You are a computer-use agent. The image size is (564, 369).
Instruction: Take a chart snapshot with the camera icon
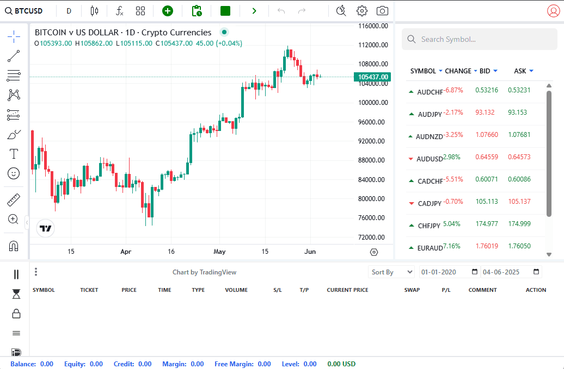point(382,10)
